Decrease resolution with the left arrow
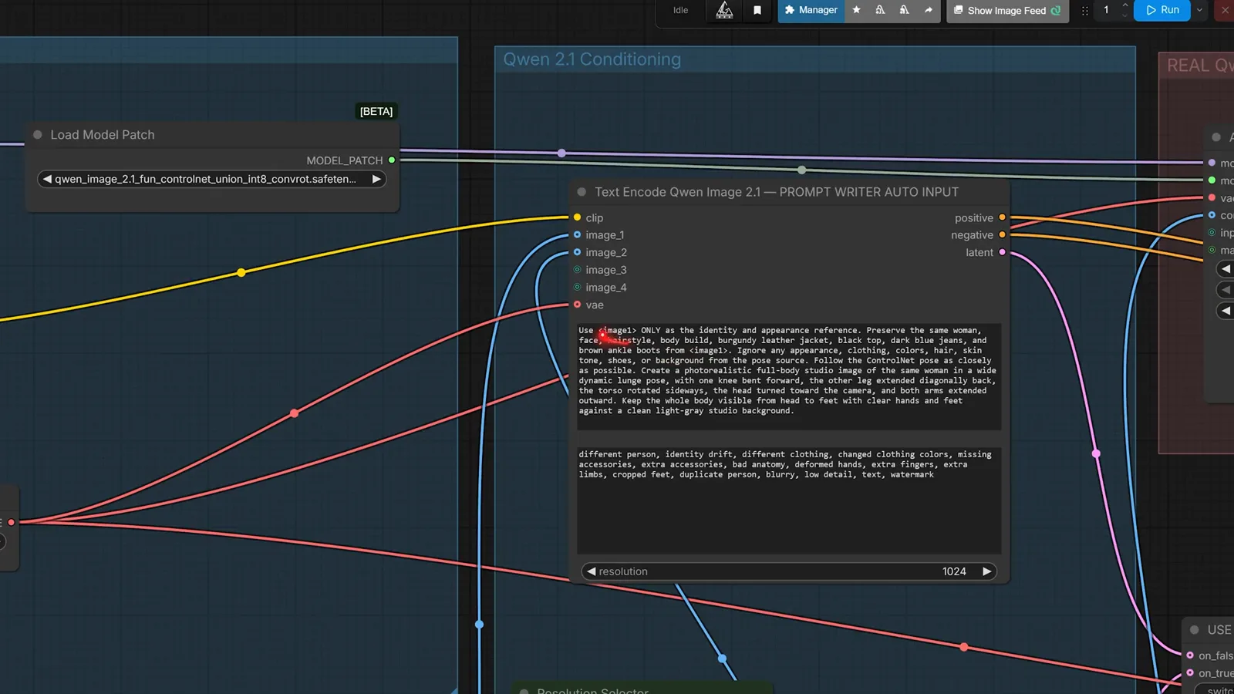The image size is (1234, 694). pos(591,571)
